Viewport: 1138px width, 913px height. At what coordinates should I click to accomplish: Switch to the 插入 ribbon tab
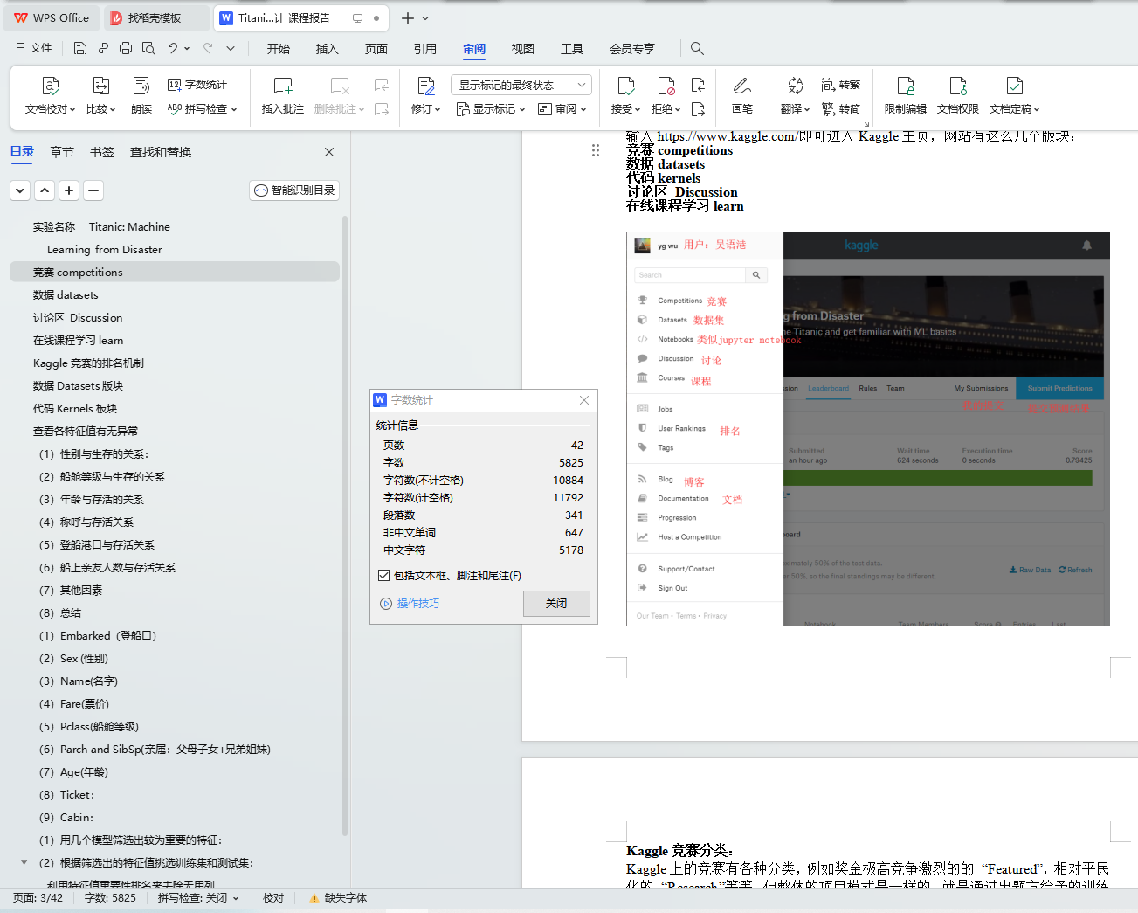[x=328, y=49]
